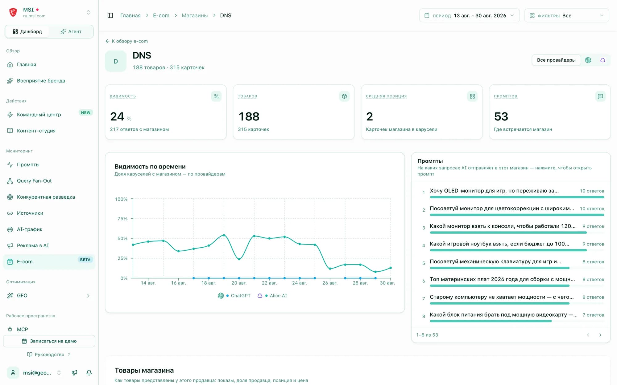Click the Промптов card message icon

click(x=600, y=96)
